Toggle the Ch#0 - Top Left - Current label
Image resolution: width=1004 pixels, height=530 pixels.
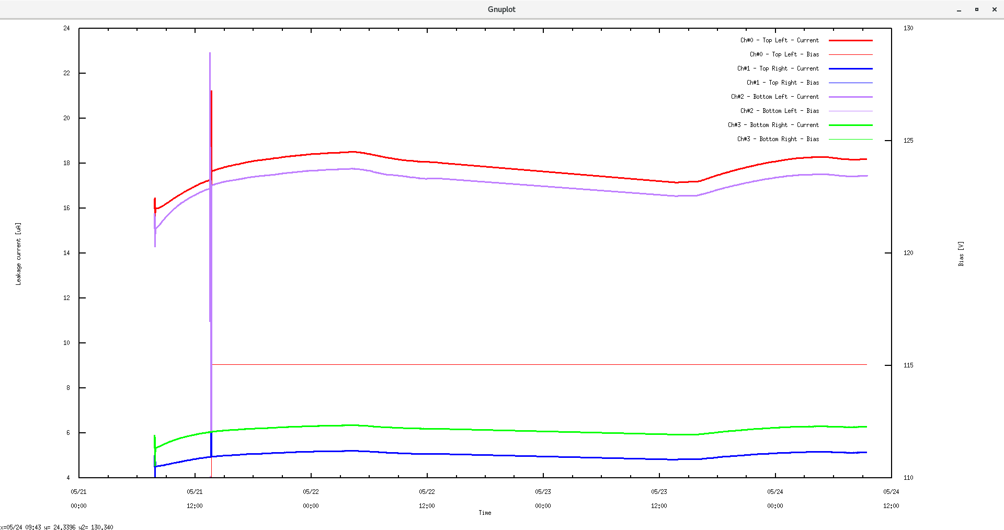pyautogui.click(x=779, y=40)
